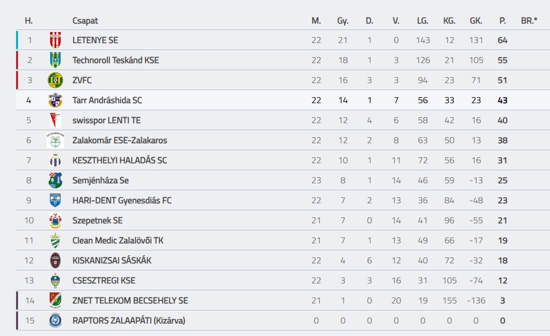The image size is (550, 336).
Task: Click the KISKANIZSAI SÁSKÁK logo
Action: tap(56, 260)
